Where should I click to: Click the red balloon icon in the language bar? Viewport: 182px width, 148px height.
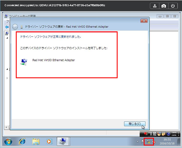tap(146, 134)
